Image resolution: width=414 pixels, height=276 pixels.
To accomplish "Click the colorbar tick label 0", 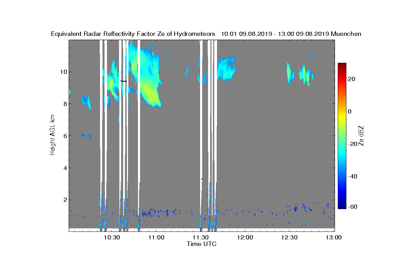I will coord(350,111).
